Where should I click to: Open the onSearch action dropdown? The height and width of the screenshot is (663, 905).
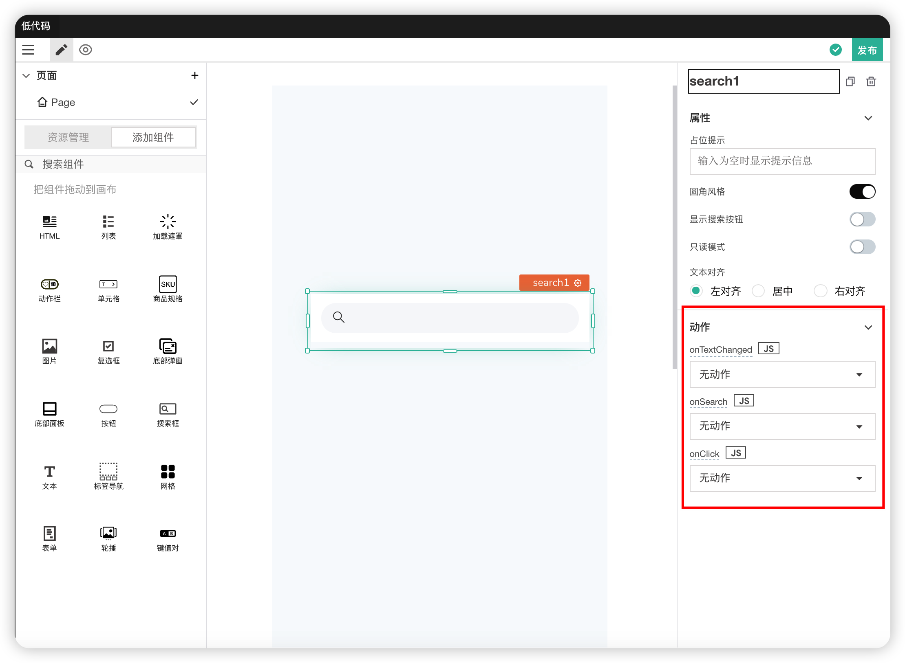[x=782, y=426]
